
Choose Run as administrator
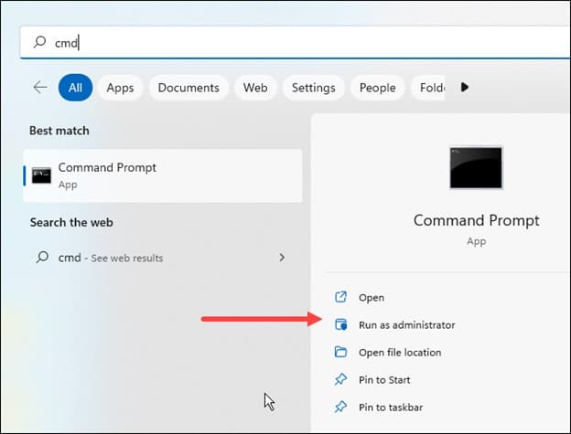click(407, 325)
